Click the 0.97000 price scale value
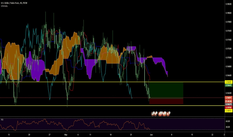This screenshot has width=233, height=137. pyautogui.click(x=228, y=58)
